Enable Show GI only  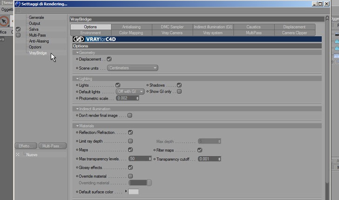click(x=179, y=91)
